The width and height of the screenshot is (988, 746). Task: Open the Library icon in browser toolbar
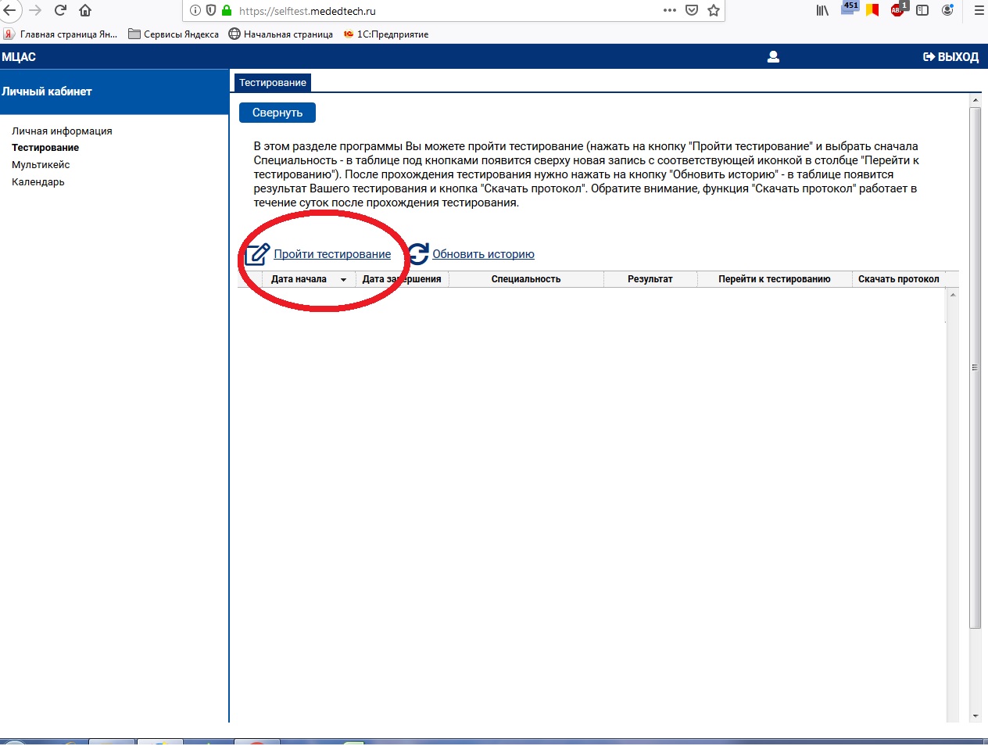[x=822, y=11]
